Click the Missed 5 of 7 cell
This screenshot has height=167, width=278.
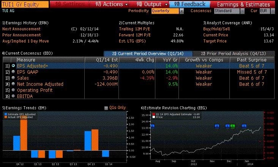click(252, 72)
